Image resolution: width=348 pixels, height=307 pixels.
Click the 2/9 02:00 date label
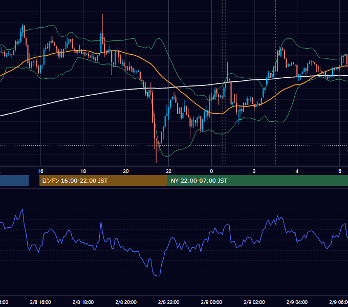(x=254, y=302)
